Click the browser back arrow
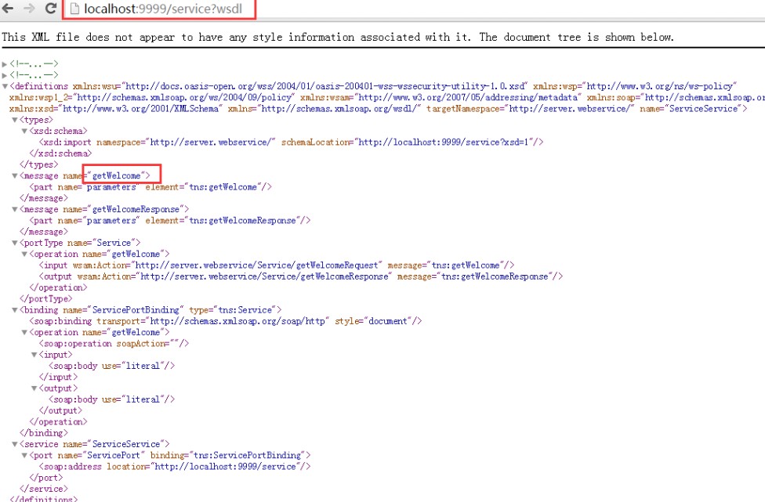Image resolution: width=765 pixels, height=502 pixels. [9, 9]
